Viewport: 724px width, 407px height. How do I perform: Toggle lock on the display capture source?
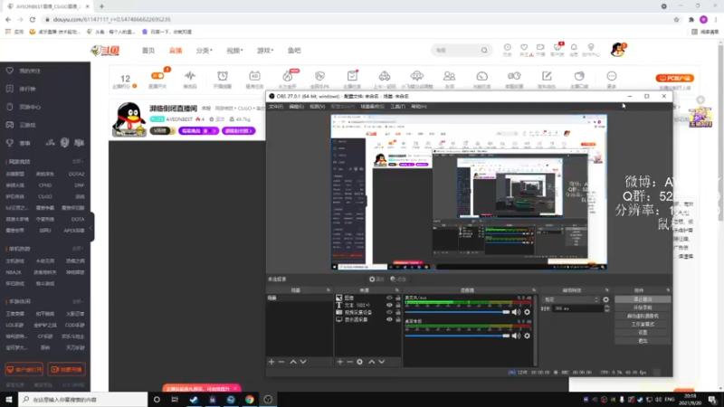tap(397, 319)
